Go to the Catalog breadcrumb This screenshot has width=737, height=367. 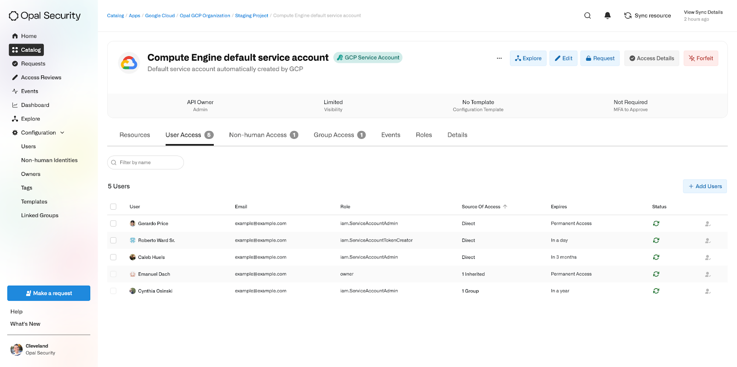116,16
